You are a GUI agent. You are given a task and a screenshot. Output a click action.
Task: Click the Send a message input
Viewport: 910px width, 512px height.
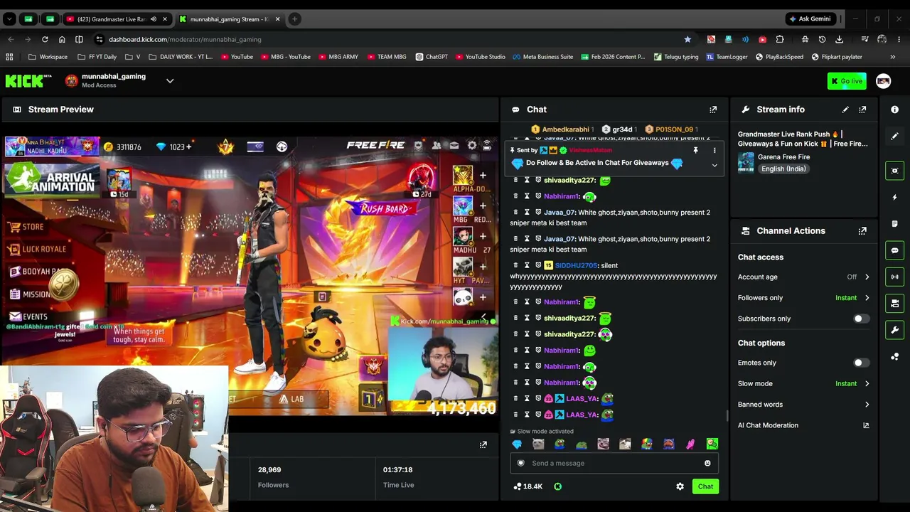point(614,464)
